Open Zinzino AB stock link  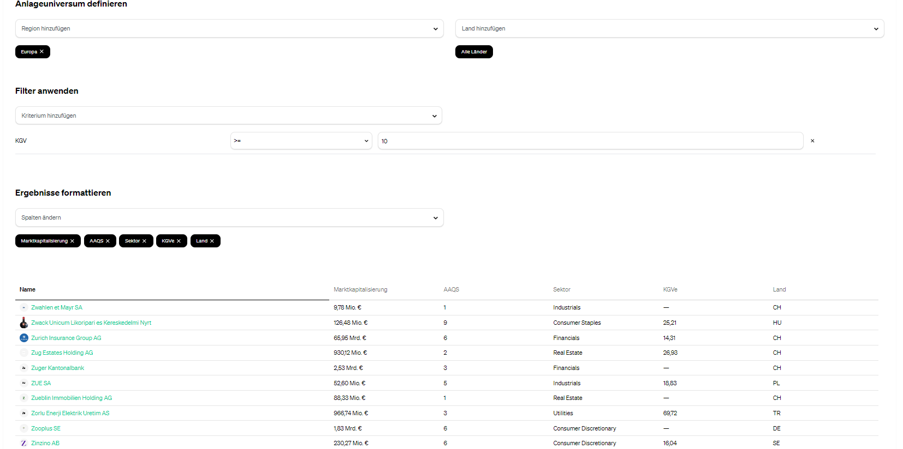pyautogui.click(x=45, y=443)
